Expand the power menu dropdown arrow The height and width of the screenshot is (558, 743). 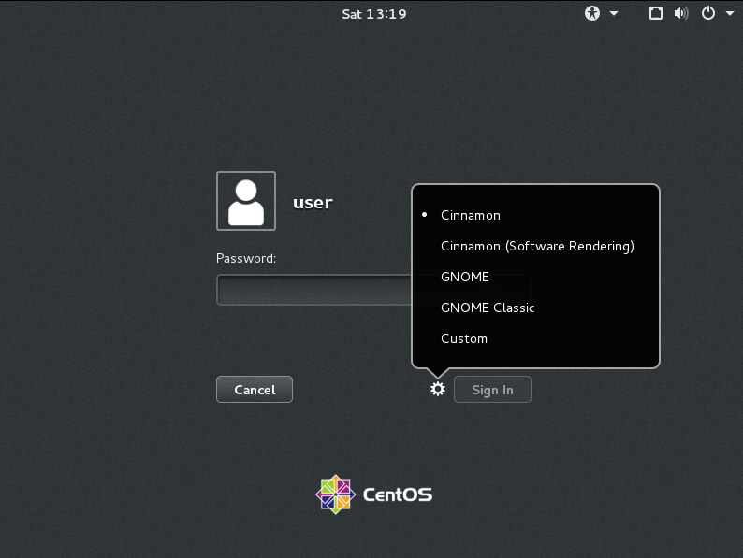tap(730, 14)
